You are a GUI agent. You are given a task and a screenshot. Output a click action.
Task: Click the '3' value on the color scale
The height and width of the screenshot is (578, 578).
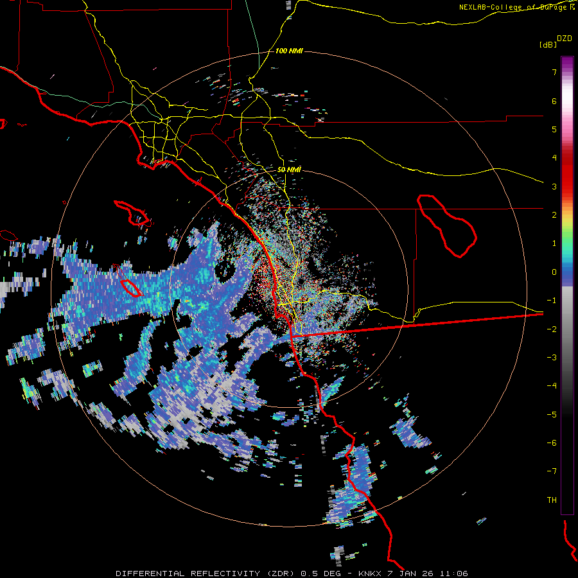pos(554,186)
